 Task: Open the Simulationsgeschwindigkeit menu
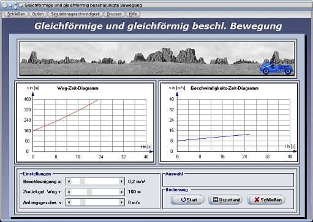(75, 14)
